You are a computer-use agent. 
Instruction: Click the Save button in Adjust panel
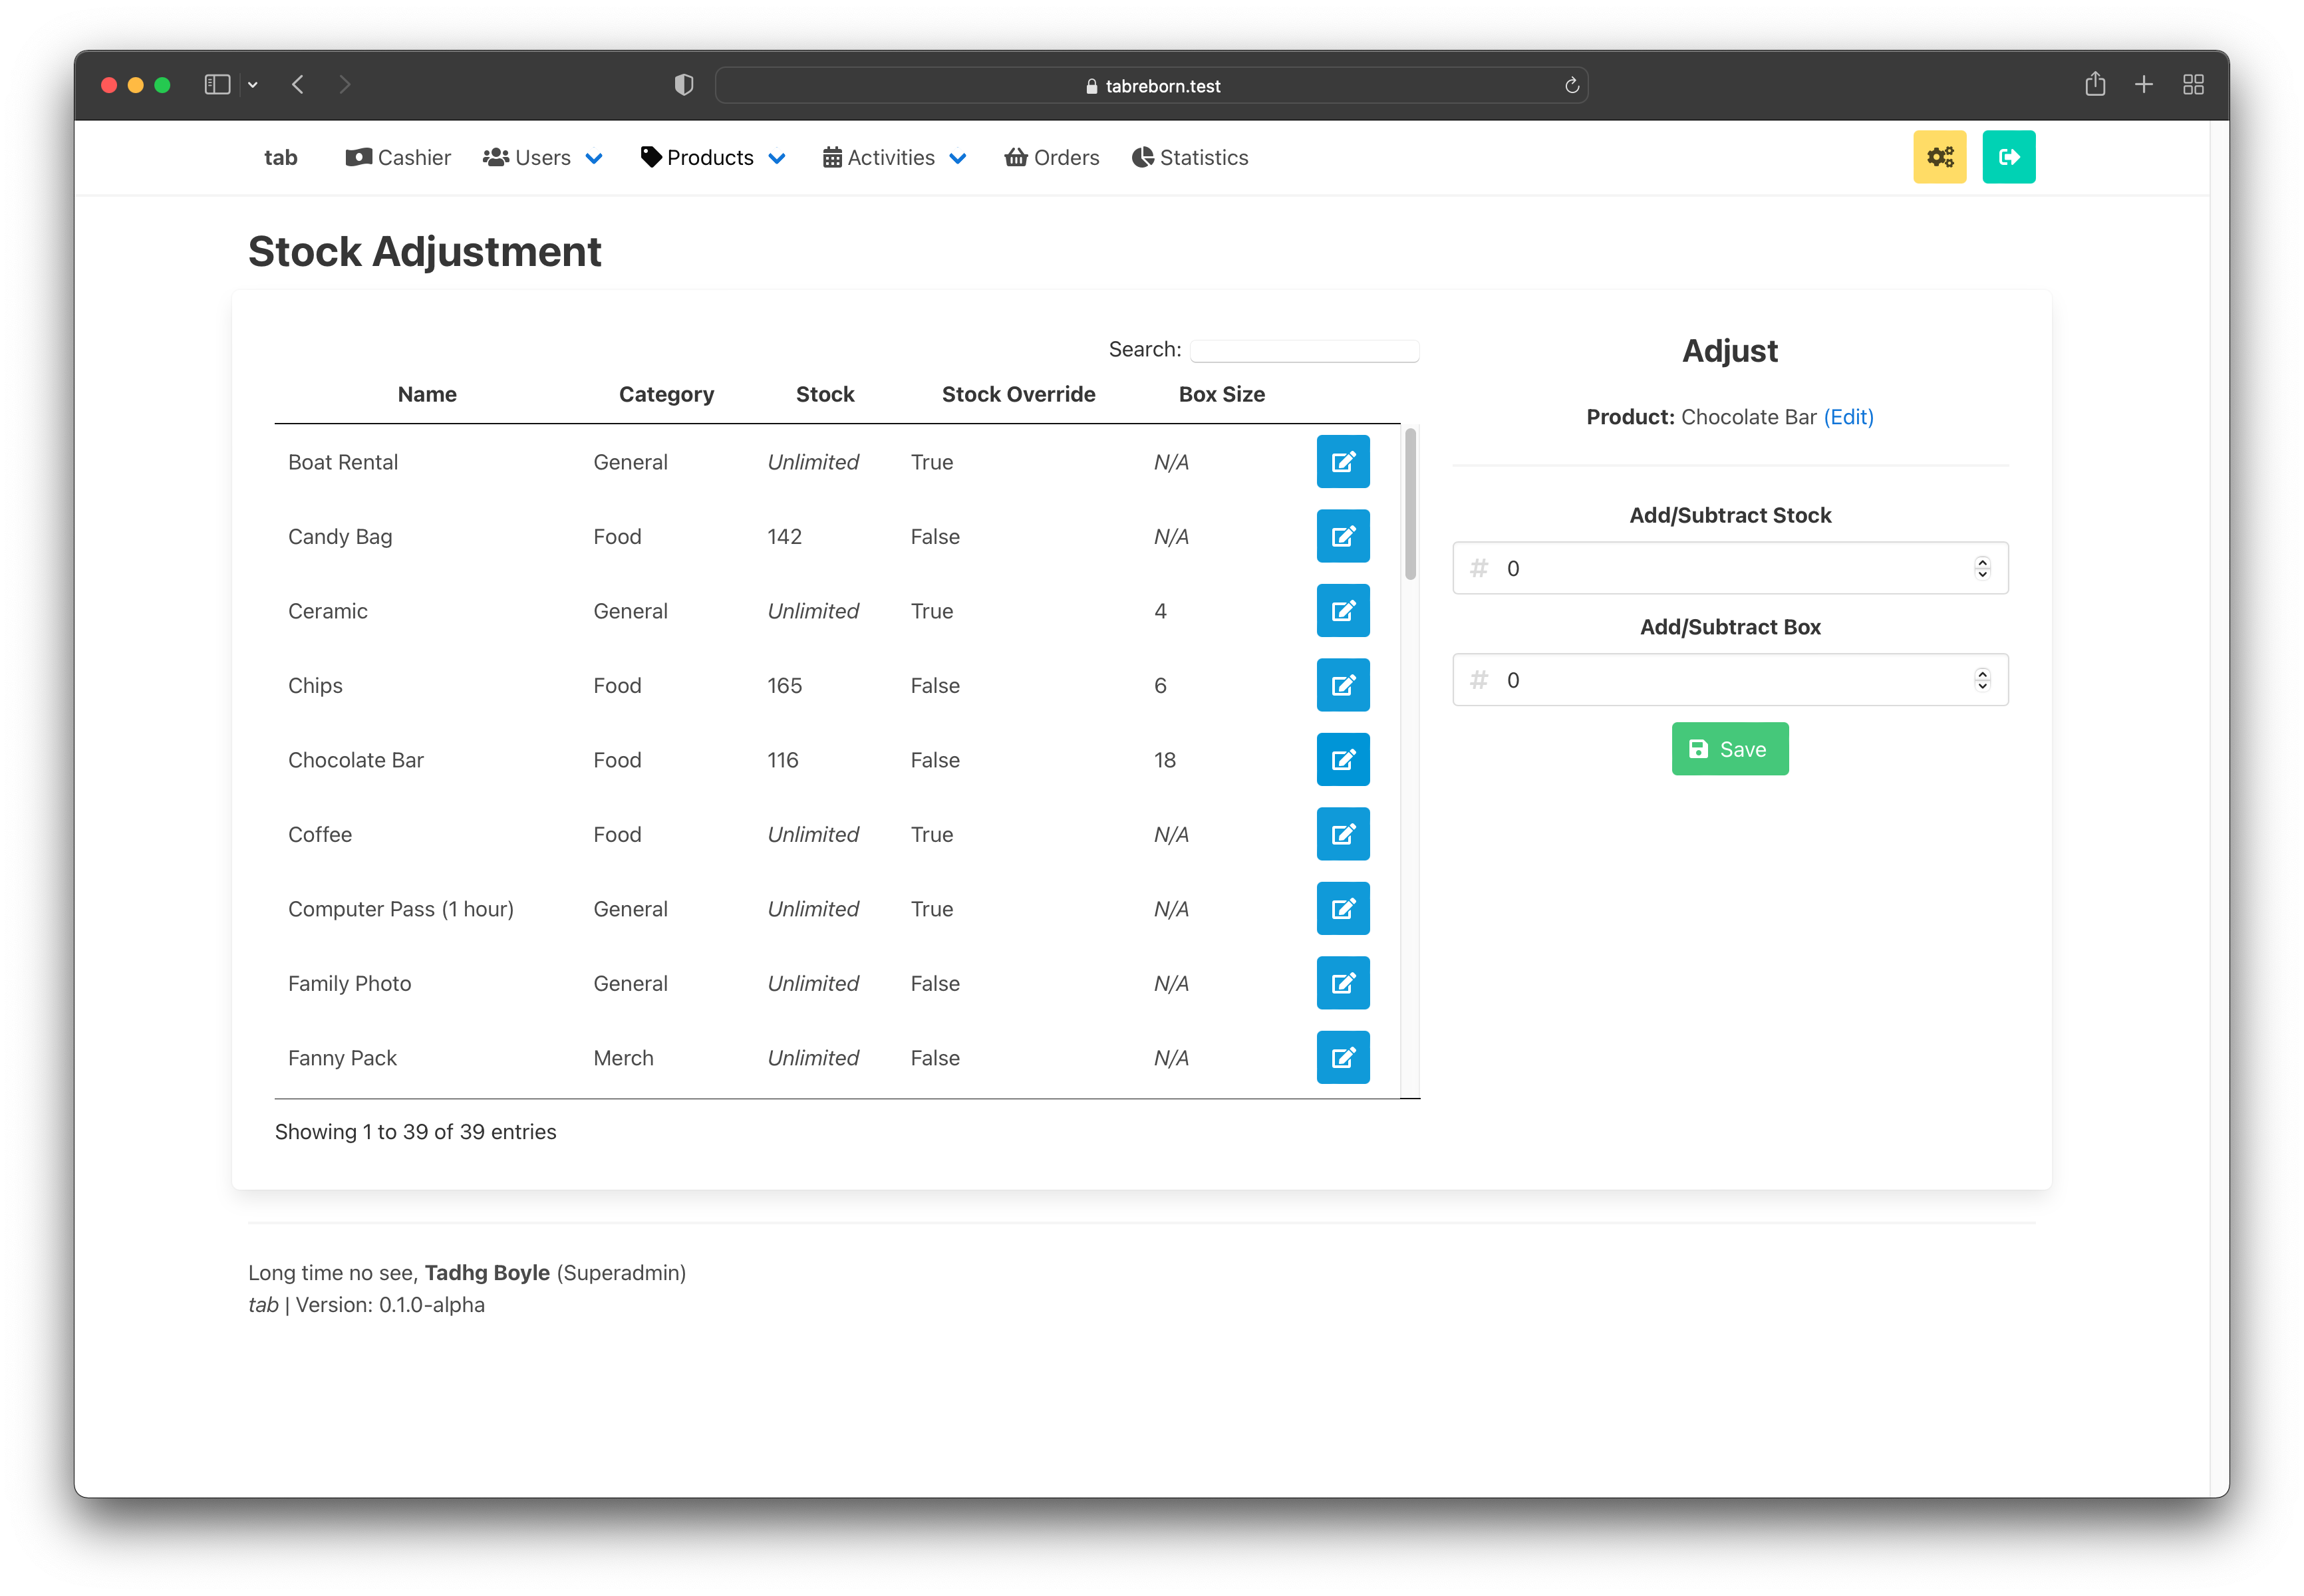pyautogui.click(x=1730, y=749)
